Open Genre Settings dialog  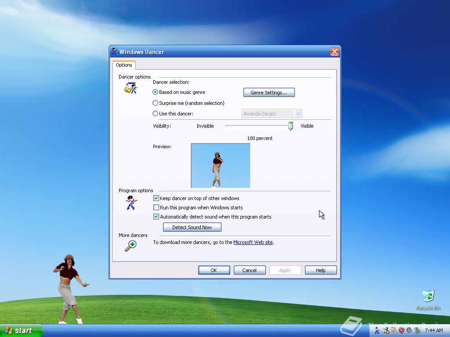click(269, 93)
